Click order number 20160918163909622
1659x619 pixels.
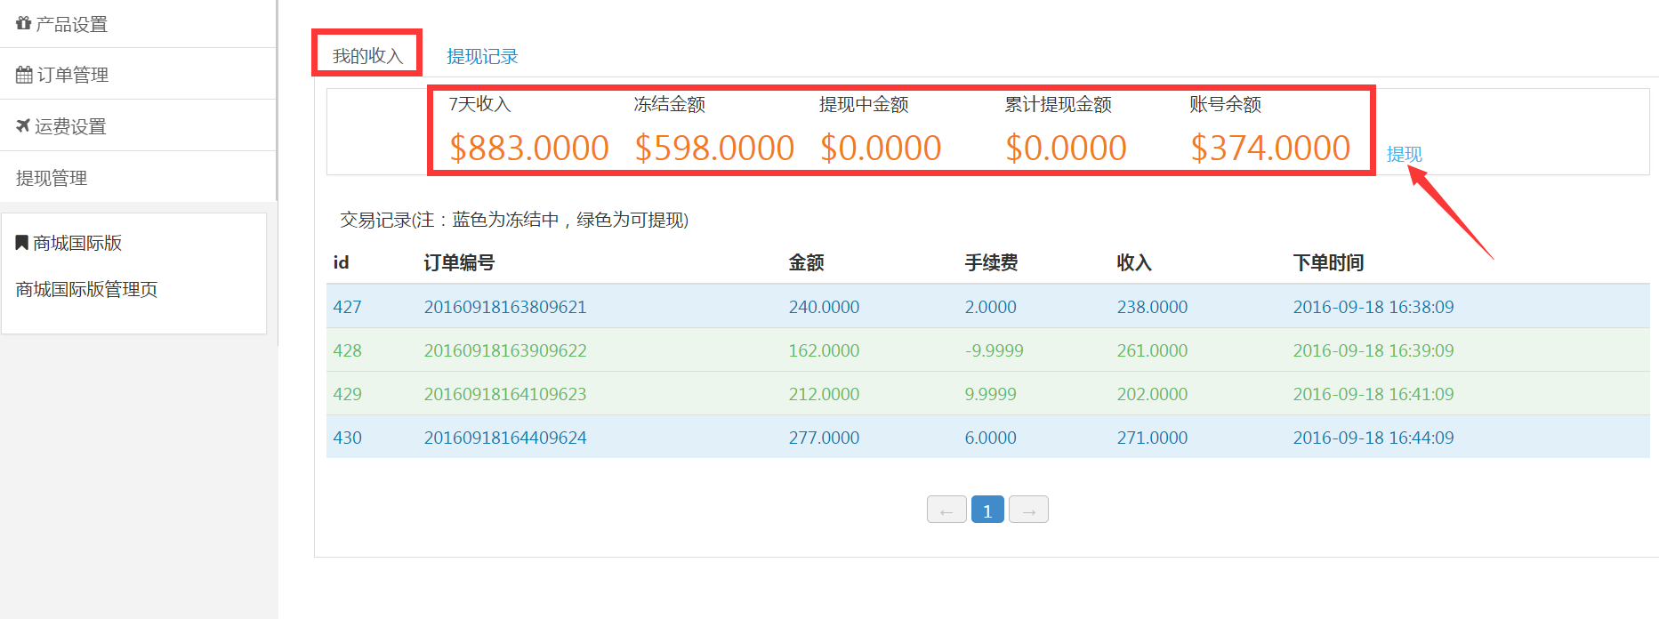505,350
